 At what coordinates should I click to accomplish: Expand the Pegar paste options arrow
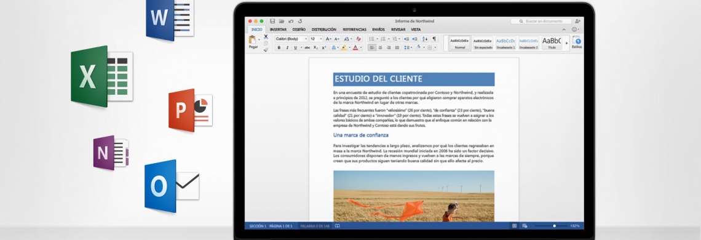click(x=259, y=40)
